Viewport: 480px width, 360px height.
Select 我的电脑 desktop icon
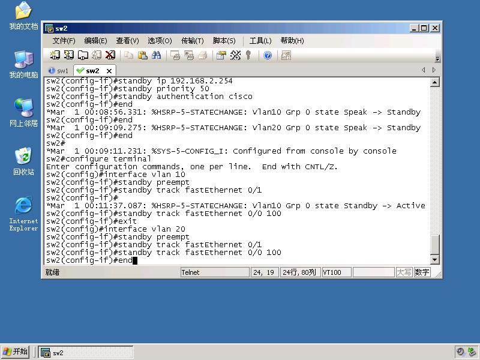(23, 64)
